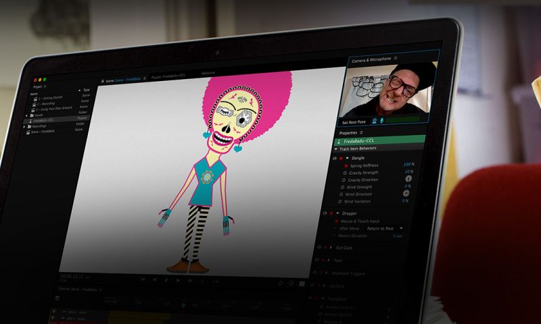Click Set Rest Pose

coord(353,122)
